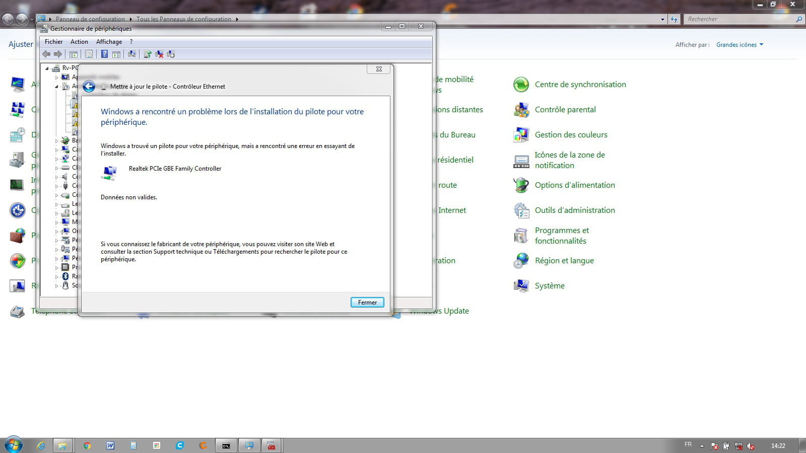Open the Action menu in Device Manager
This screenshot has height=453, width=806.
[x=79, y=42]
